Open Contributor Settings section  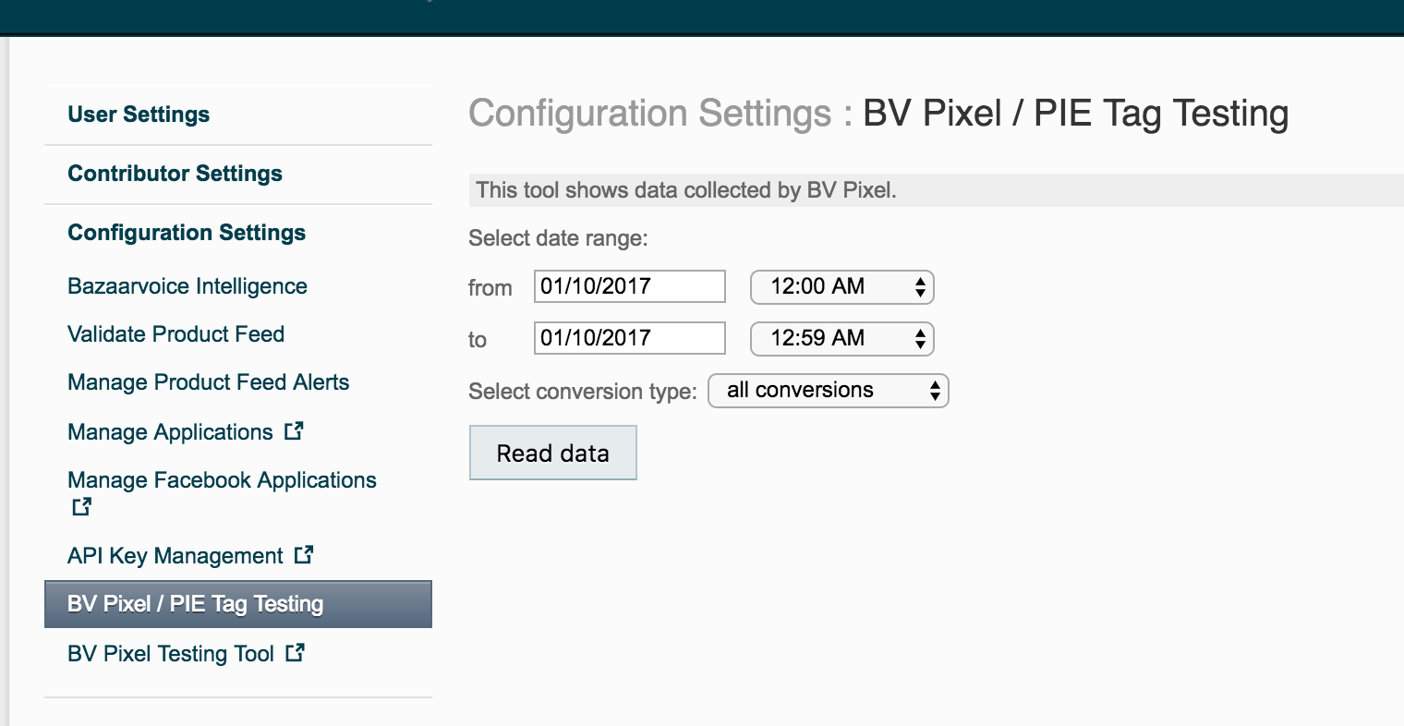(x=175, y=174)
